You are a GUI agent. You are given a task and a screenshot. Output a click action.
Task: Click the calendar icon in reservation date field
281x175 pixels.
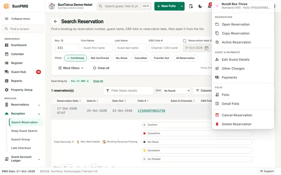pyautogui.click(x=206, y=48)
